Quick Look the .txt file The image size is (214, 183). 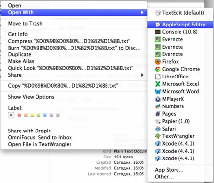click(x=74, y=68)
